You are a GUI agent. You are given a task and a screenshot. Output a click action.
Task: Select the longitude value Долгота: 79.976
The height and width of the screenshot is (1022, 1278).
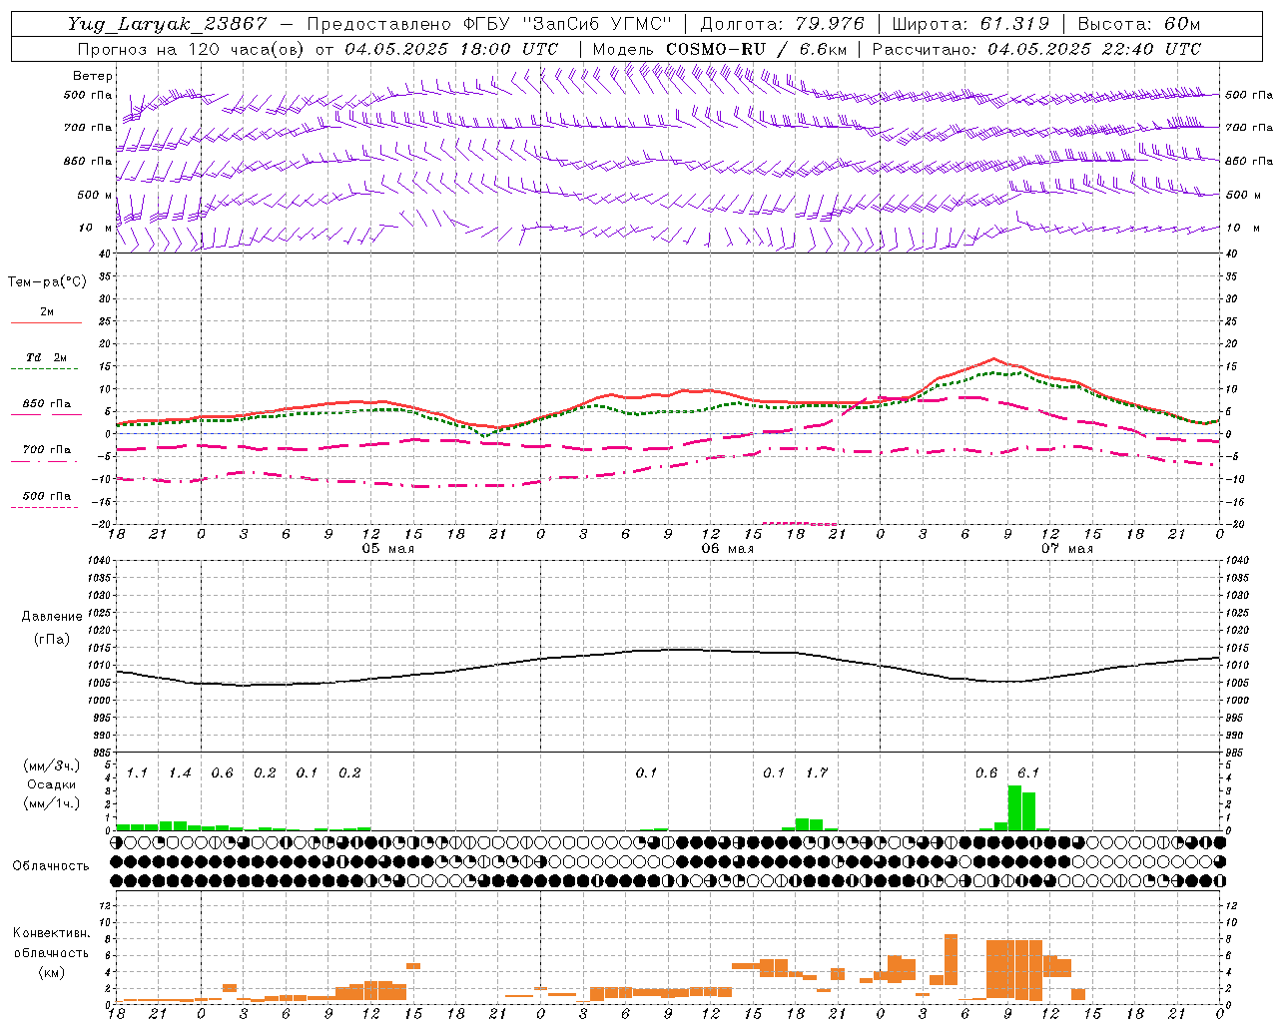(783, 24)
